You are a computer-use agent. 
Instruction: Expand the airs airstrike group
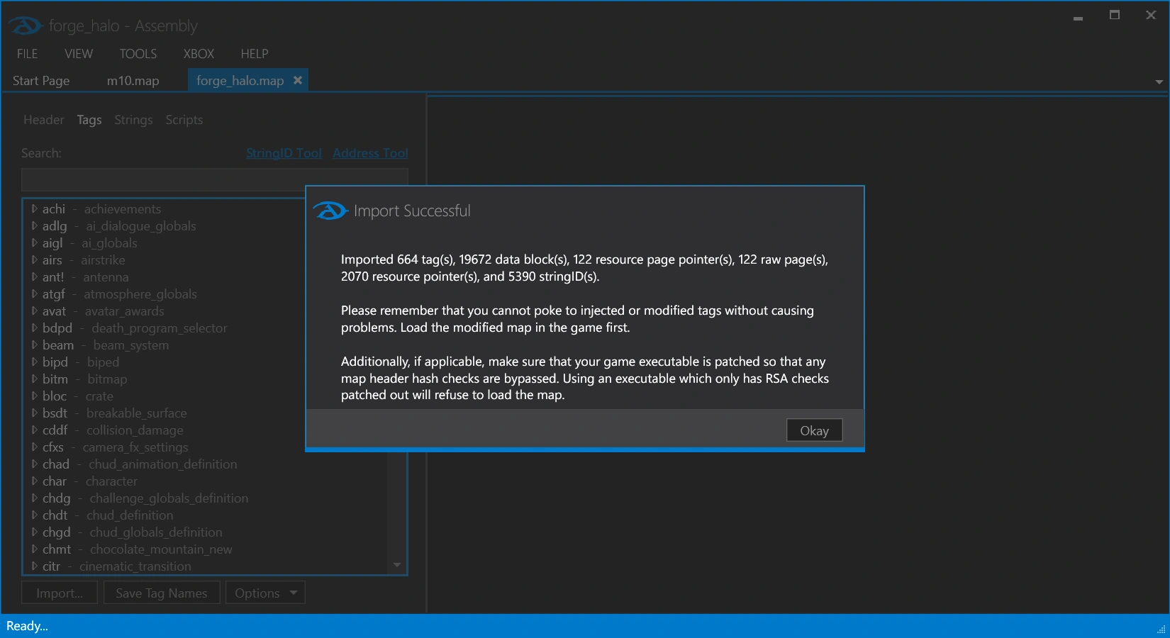[x=34, y=260]
